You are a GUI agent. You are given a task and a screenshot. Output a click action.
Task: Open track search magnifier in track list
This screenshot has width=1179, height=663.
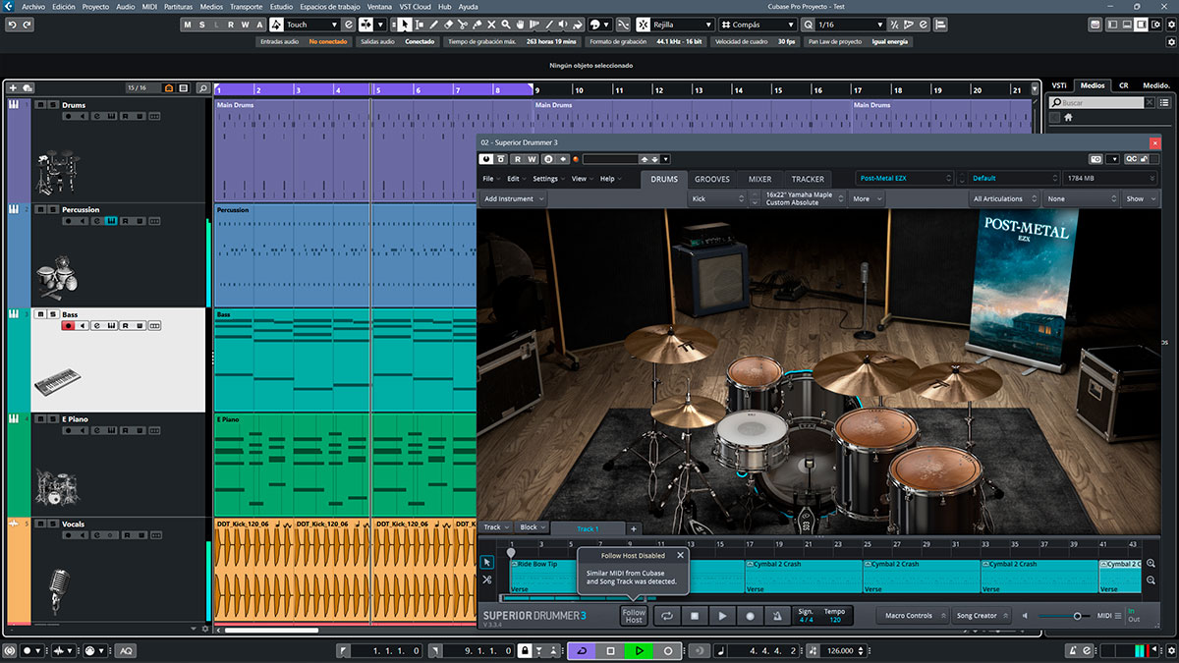click(202, 88)
